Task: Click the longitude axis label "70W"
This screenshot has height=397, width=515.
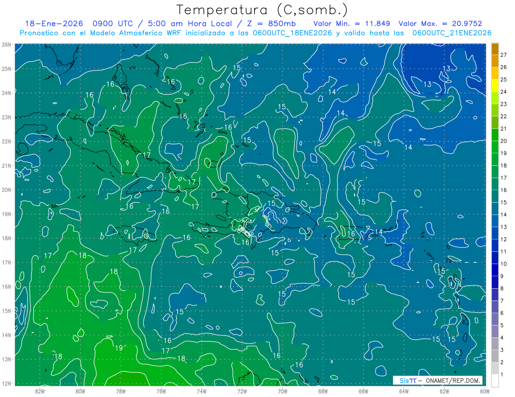Action: (x=282, y=391)
